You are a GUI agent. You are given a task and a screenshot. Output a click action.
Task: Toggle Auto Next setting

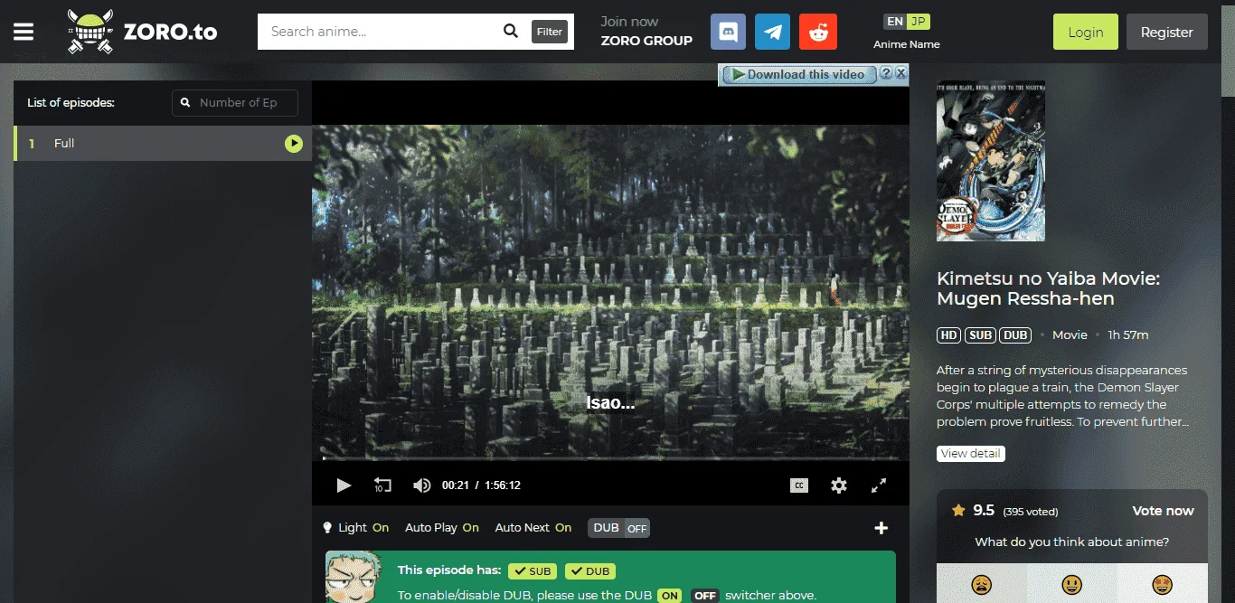(533, 527)
